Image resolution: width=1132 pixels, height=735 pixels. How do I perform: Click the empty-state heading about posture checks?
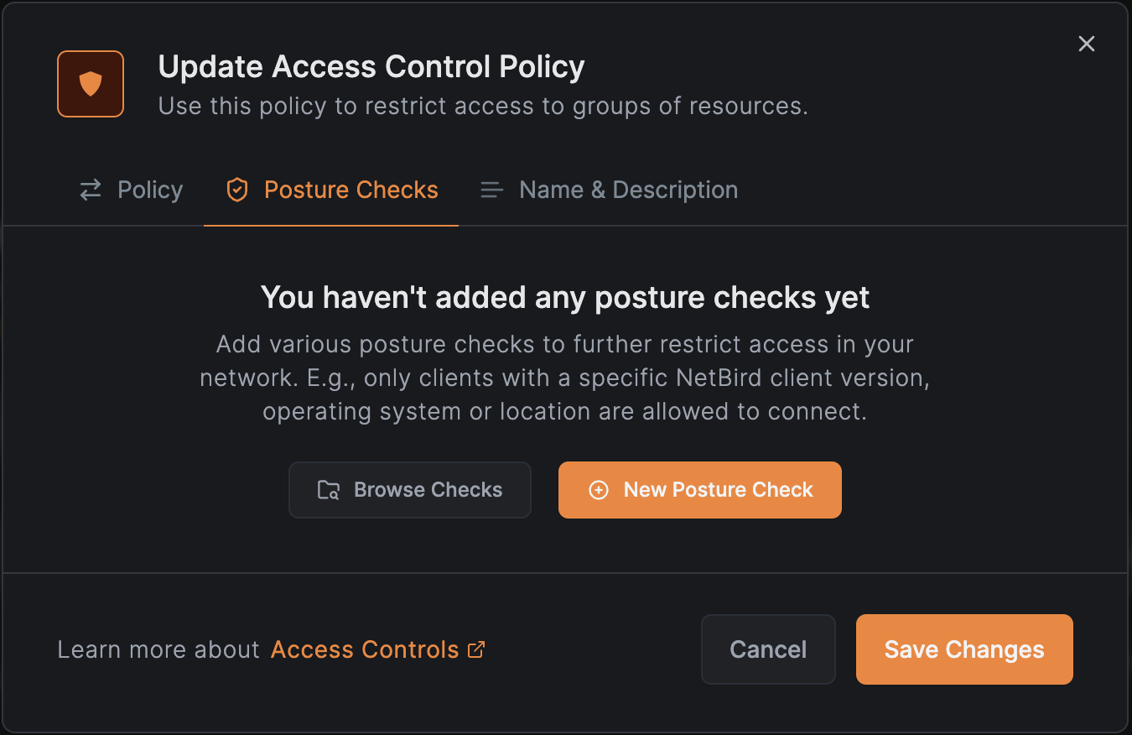[x=564, y=297]
